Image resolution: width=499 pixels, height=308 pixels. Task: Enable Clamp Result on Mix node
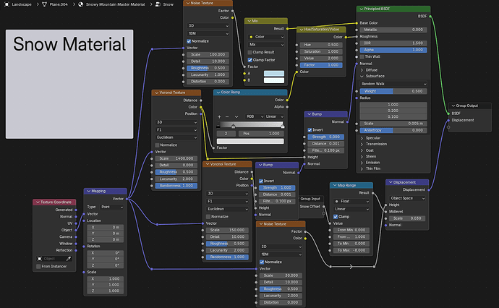[x=249, y=52]
